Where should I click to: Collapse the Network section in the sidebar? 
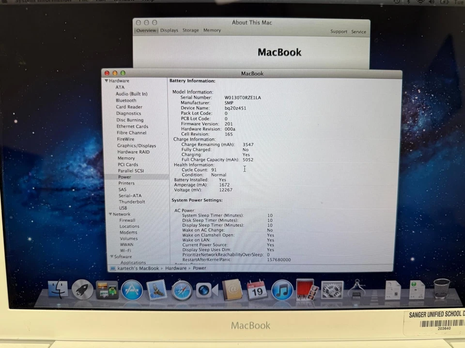(111, 214)
